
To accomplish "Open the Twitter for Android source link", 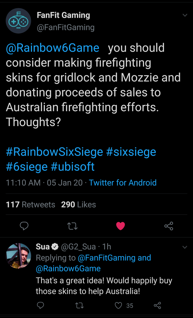I will pyautogui.click(x=123, y=183).
